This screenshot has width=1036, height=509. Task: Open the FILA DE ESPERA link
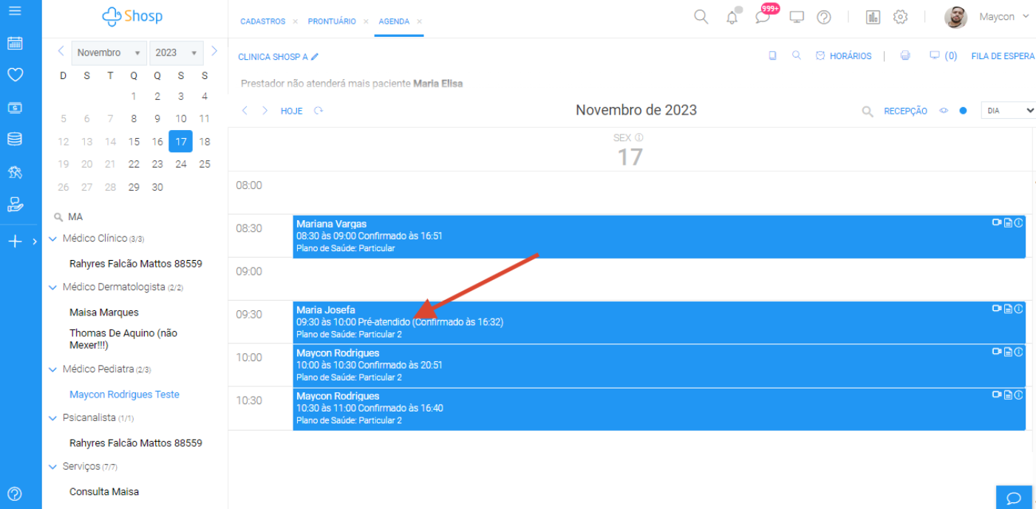click(1002, 56)
